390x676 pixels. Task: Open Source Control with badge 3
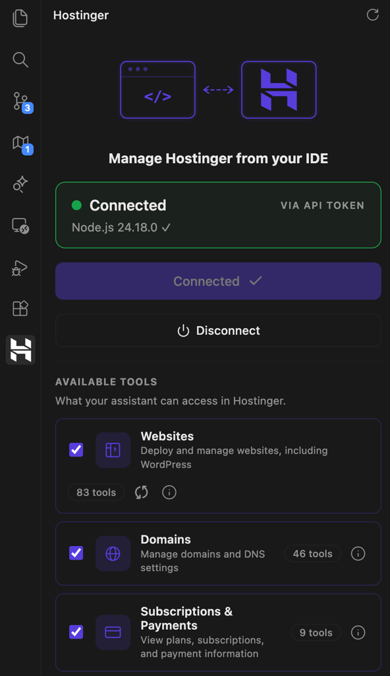(22, 102)
